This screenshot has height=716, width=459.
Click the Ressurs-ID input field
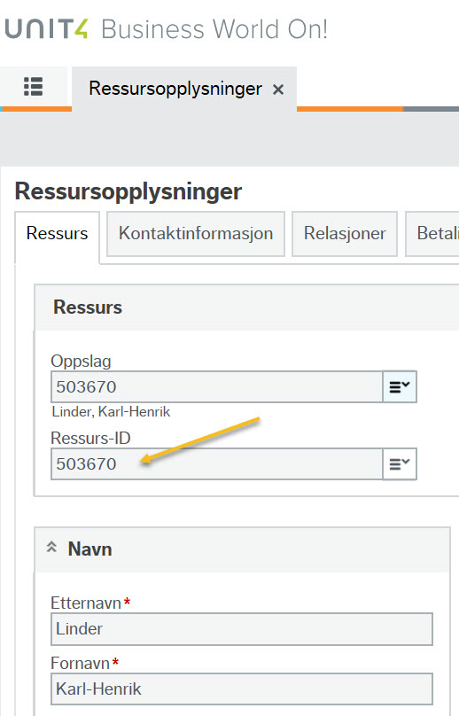(x=216, y=464)
